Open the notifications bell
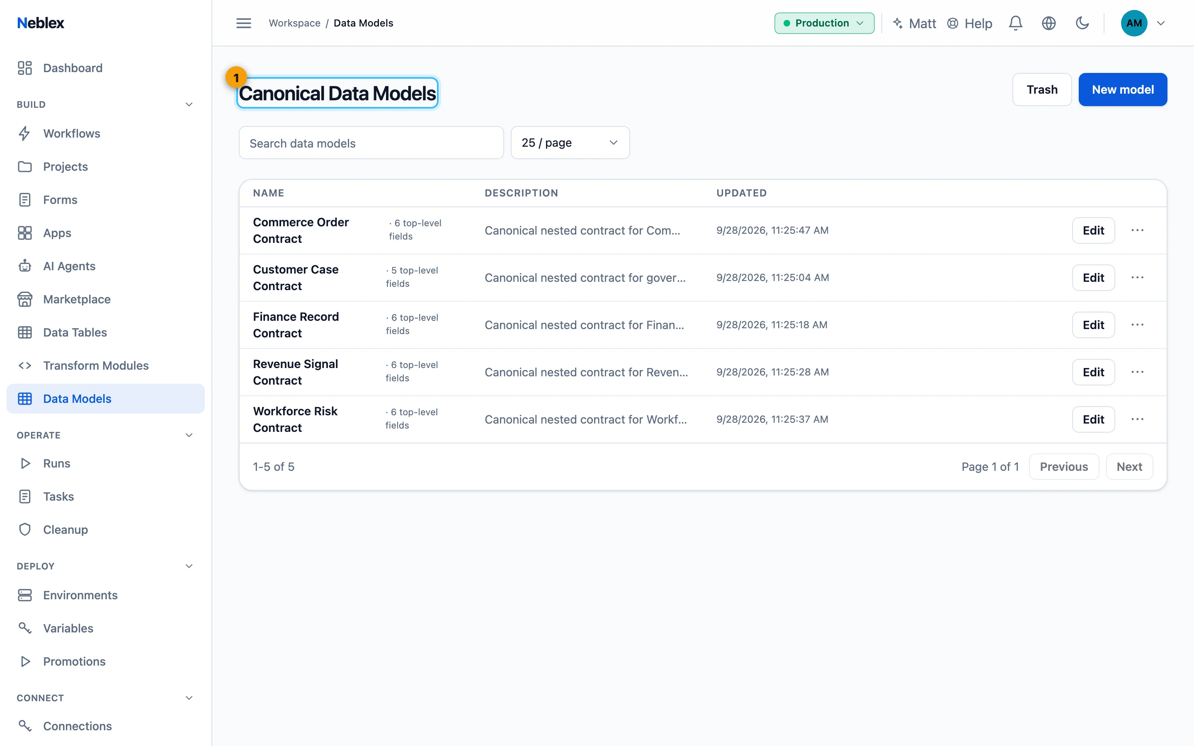 [x=1015, y=23]
